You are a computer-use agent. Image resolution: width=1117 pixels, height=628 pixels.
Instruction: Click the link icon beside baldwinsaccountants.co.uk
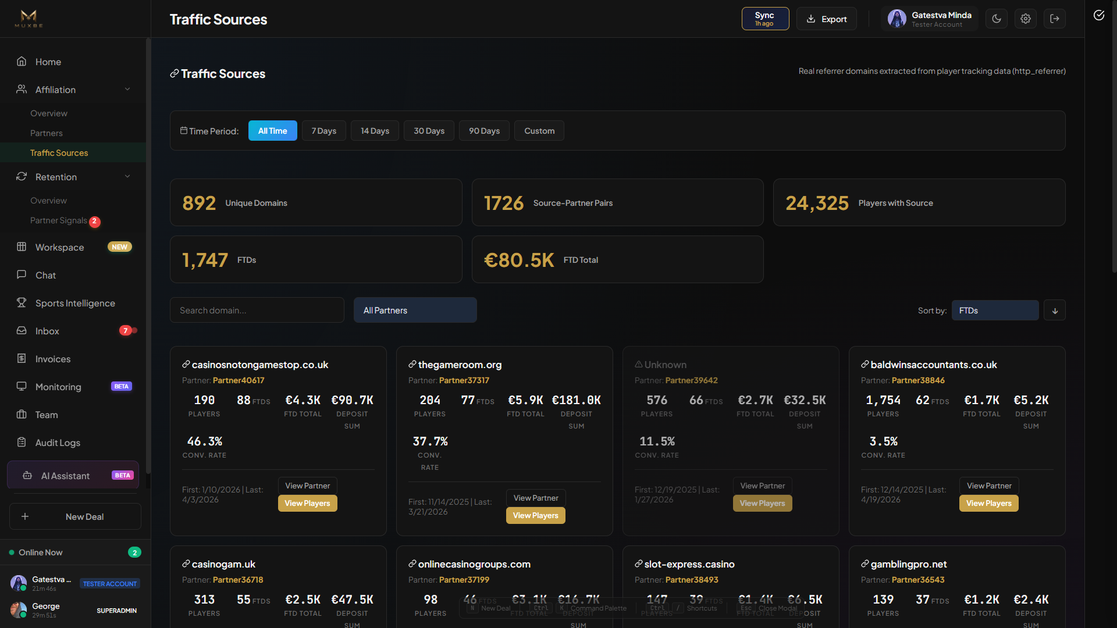(x=865, y=365)
